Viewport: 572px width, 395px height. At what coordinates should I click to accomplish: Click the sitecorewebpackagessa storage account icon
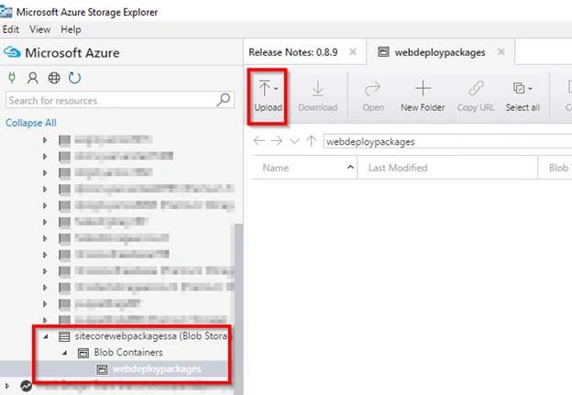[64, 336]
